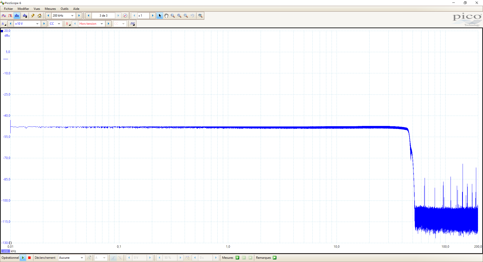Screen dimensions: 483x262
Task: Open the Aide menu
Action: click(x=76, y=9)
